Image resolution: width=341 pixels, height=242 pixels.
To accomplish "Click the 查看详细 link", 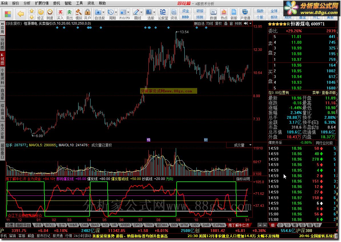I will pyautogui.click(x=329, y=93).
